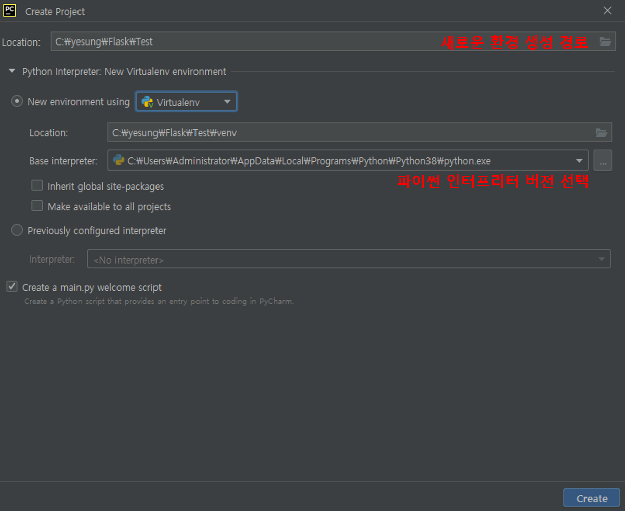Browse folder for virtualenv Location path
This screenshot has width=625, height=511.
(x=601, y=133)
